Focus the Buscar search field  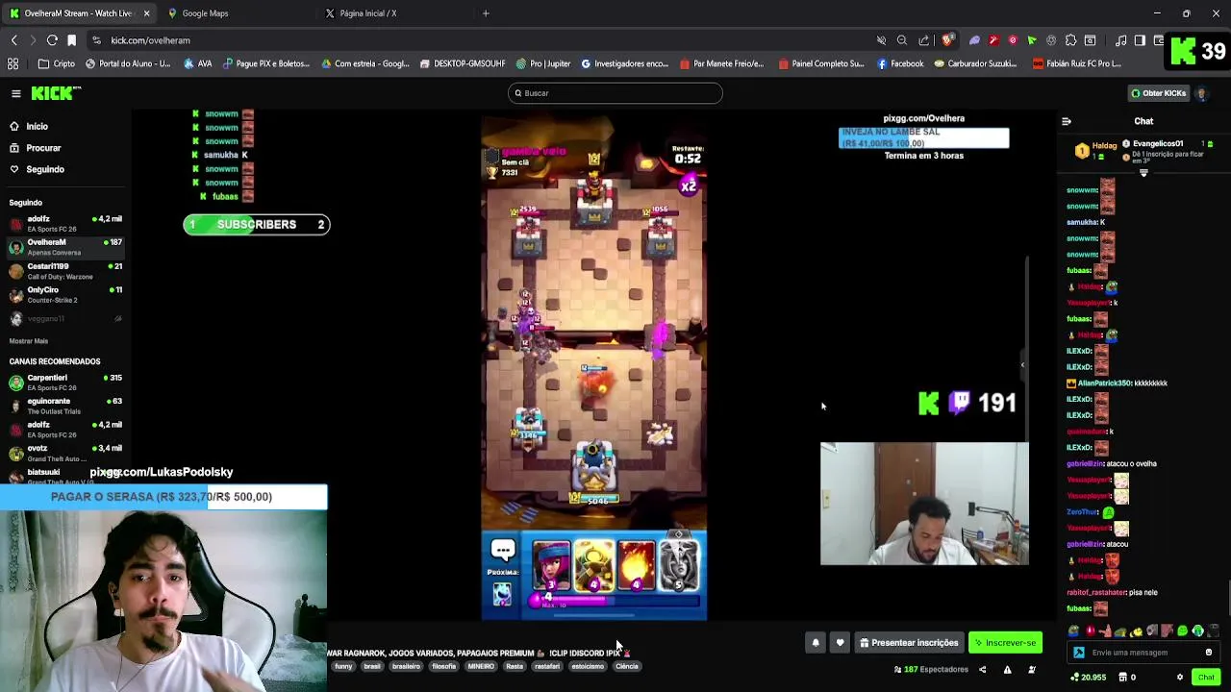click(615, 93)
